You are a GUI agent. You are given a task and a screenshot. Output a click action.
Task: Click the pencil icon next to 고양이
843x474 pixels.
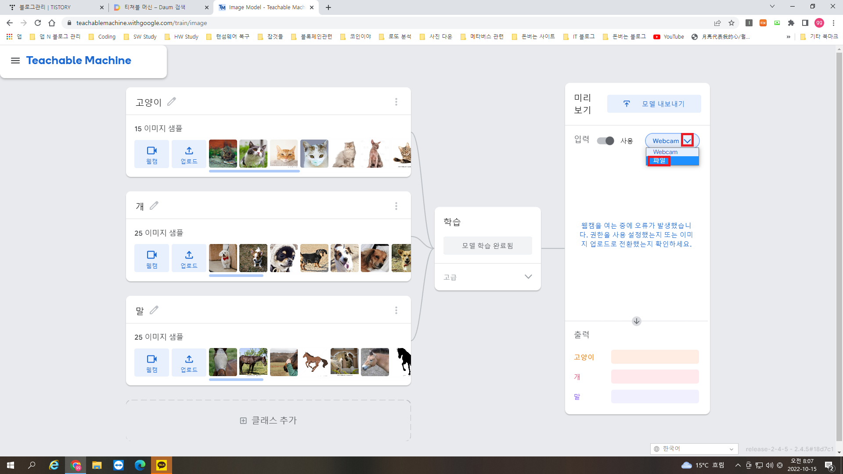click(172, 102)
